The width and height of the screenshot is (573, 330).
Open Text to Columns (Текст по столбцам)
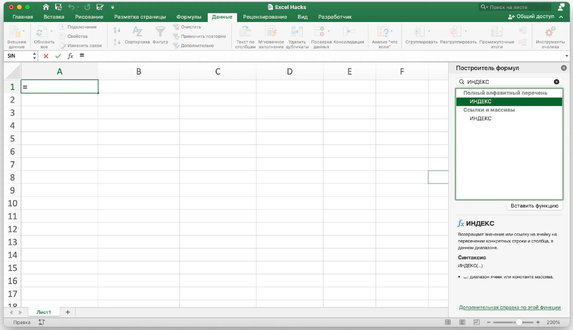tap(245, 32)
